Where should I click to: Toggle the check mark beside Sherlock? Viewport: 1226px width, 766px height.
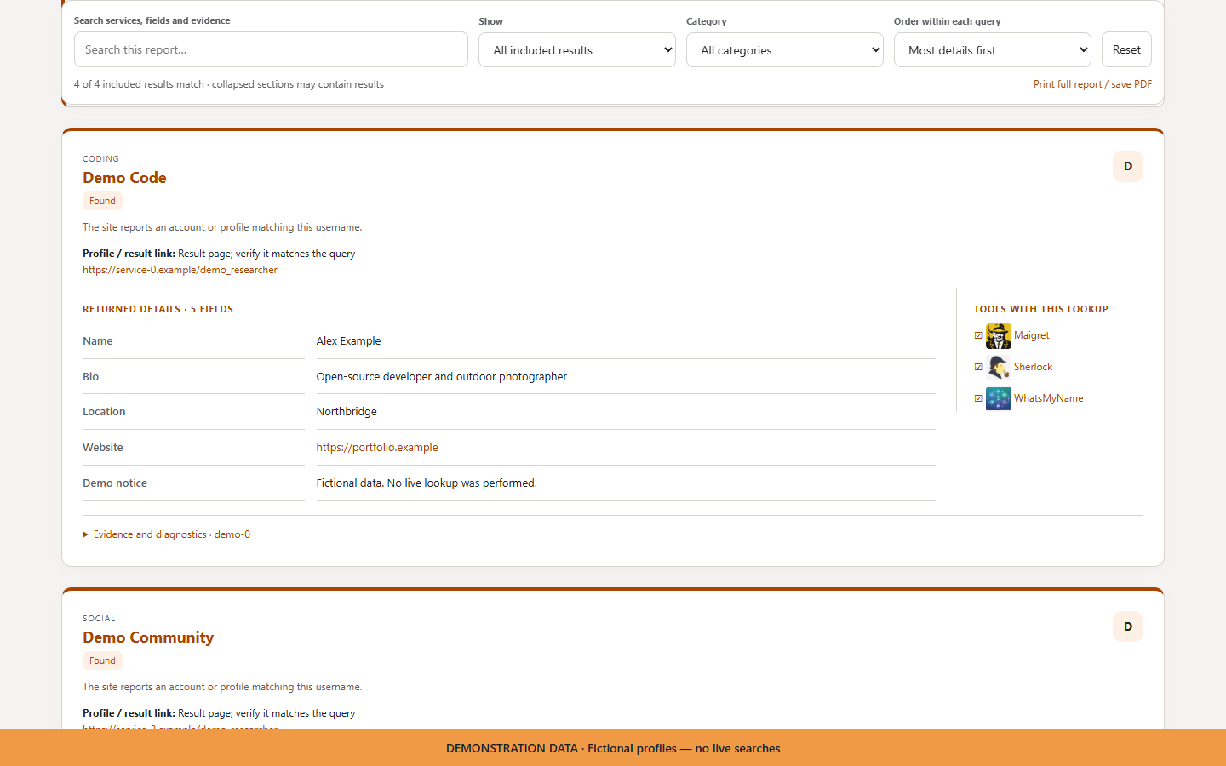coord(978,367)
